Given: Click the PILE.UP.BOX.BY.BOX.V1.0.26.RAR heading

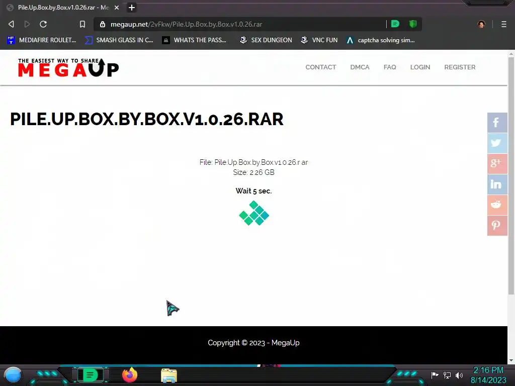Looking at the screenshot, I should click(146, 119).
